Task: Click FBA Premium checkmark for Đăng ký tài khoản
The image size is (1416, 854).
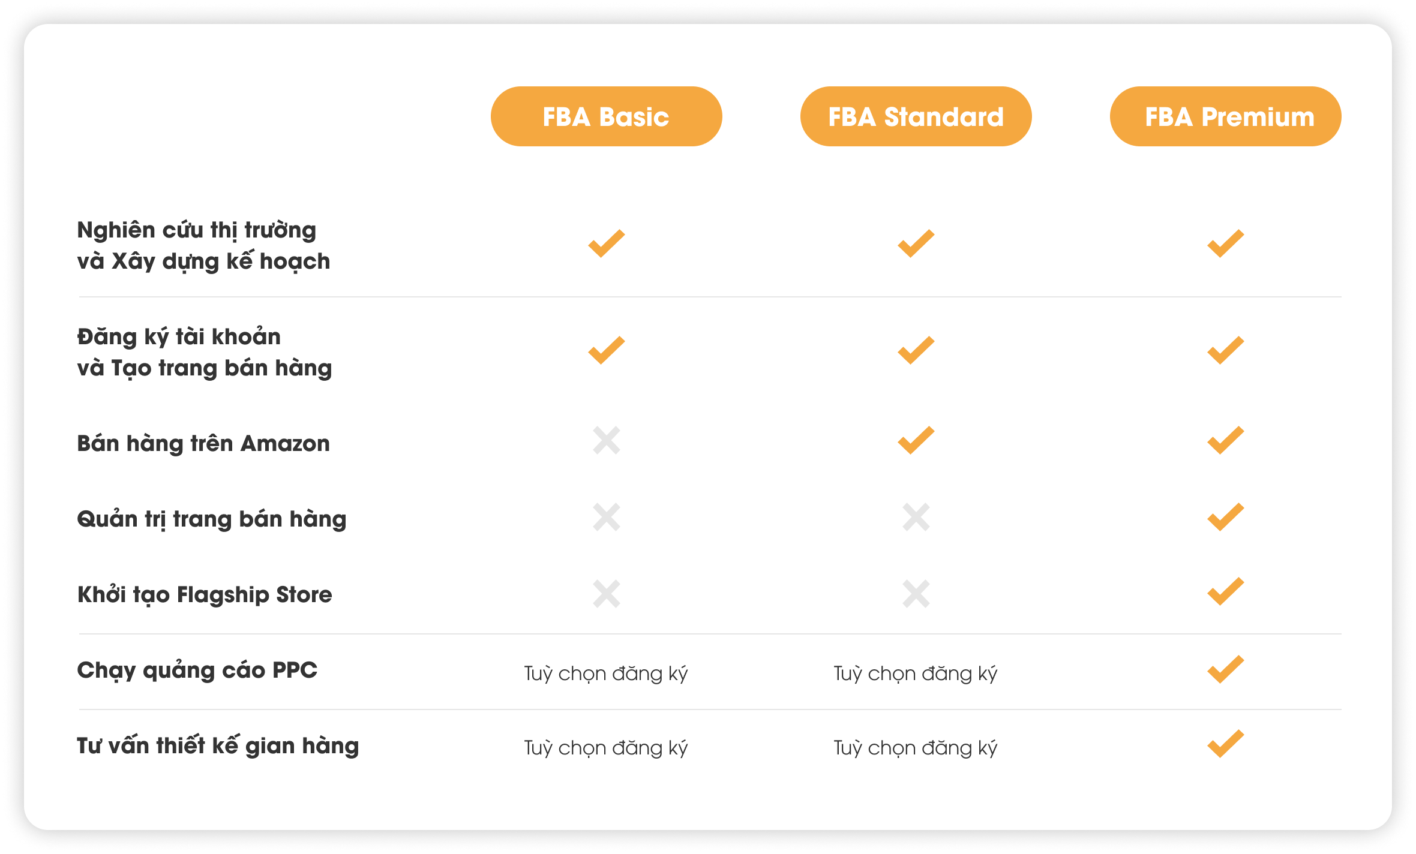Action: click(x=1226, y=350)
